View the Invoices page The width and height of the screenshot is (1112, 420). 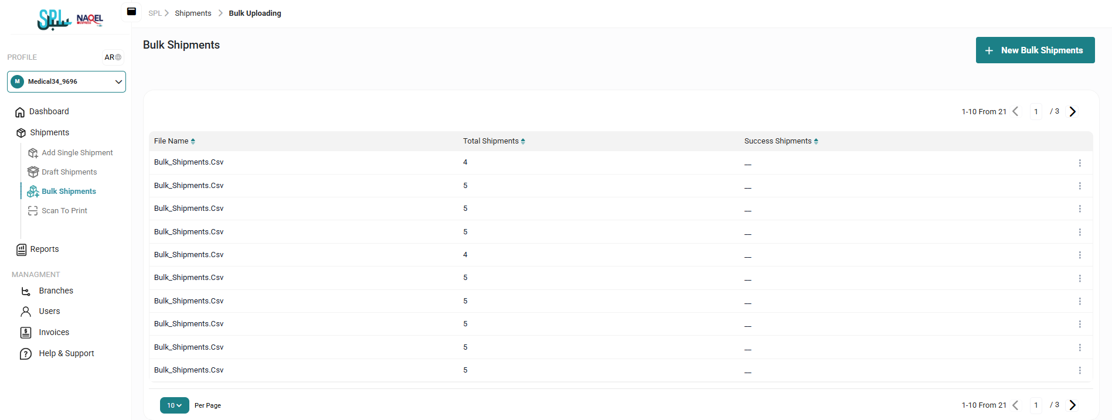(x=54, y=333)
